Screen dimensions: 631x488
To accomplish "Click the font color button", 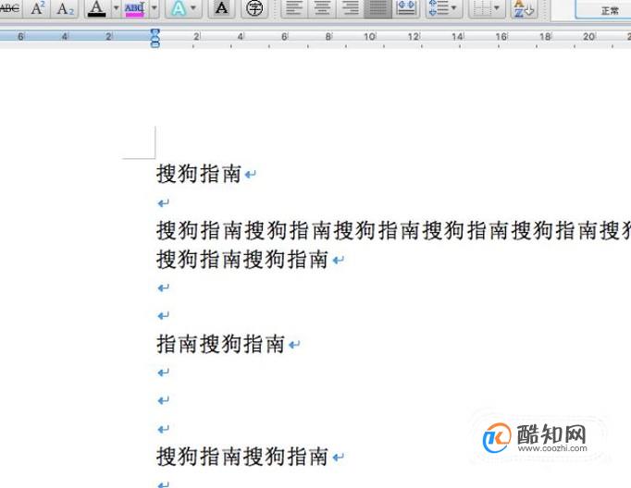I will pos(96,8).
